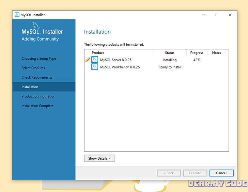248x192 pixels.
Task: Minimize the MySQL Installer window
Action: pyautogui.click(x=203, y=15)
